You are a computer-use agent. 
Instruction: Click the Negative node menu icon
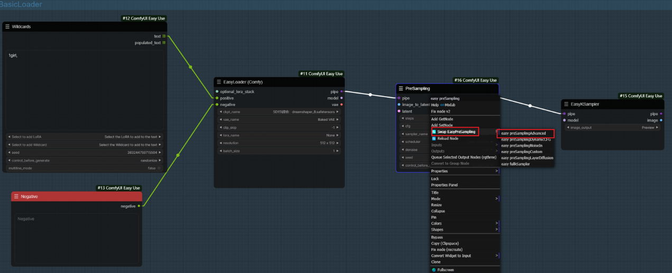pyautogui.click(x=16, y=196)
